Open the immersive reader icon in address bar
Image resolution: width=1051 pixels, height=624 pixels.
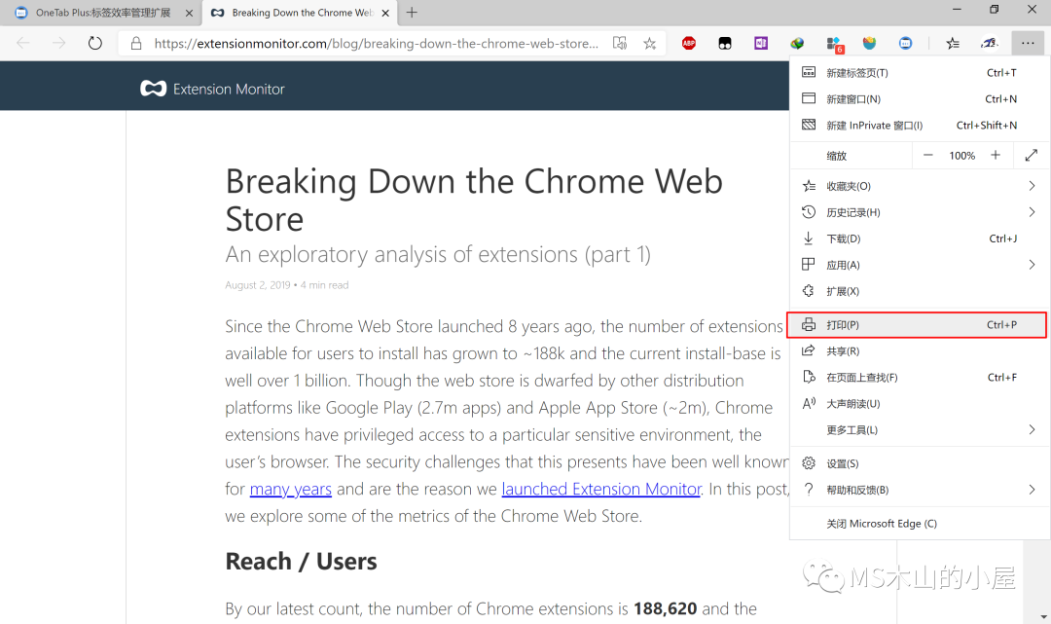click(620, 44)
